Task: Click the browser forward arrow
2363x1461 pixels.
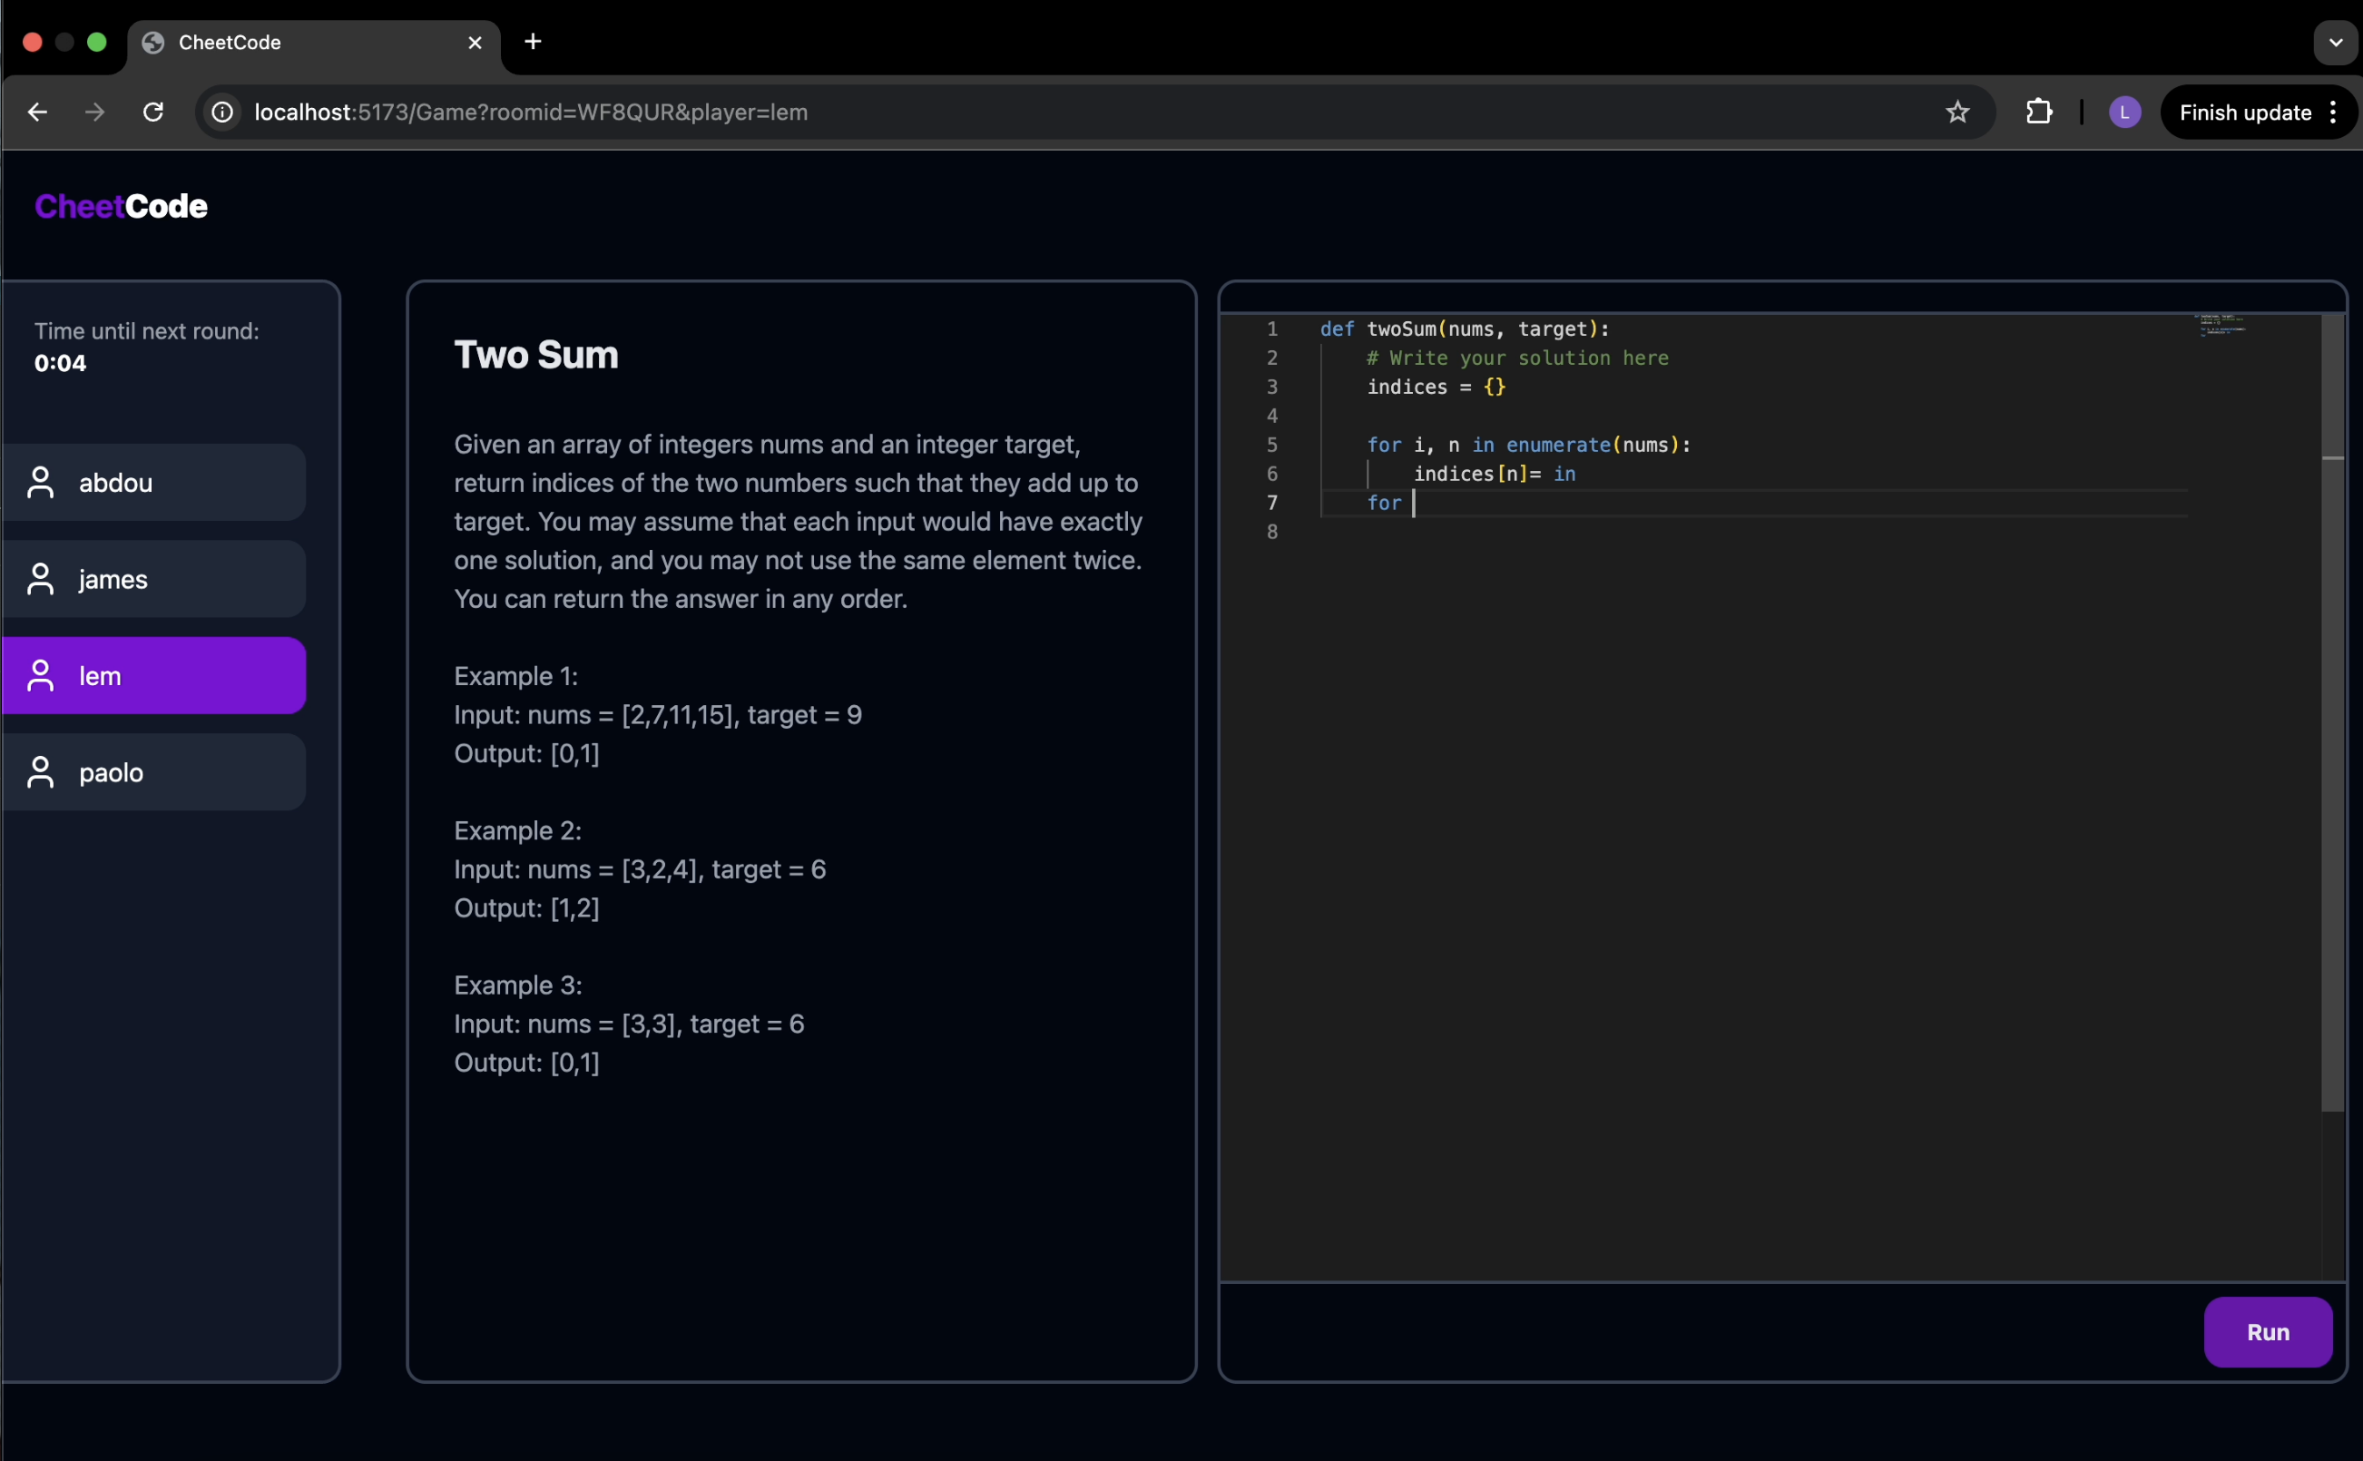Action: 93,113
